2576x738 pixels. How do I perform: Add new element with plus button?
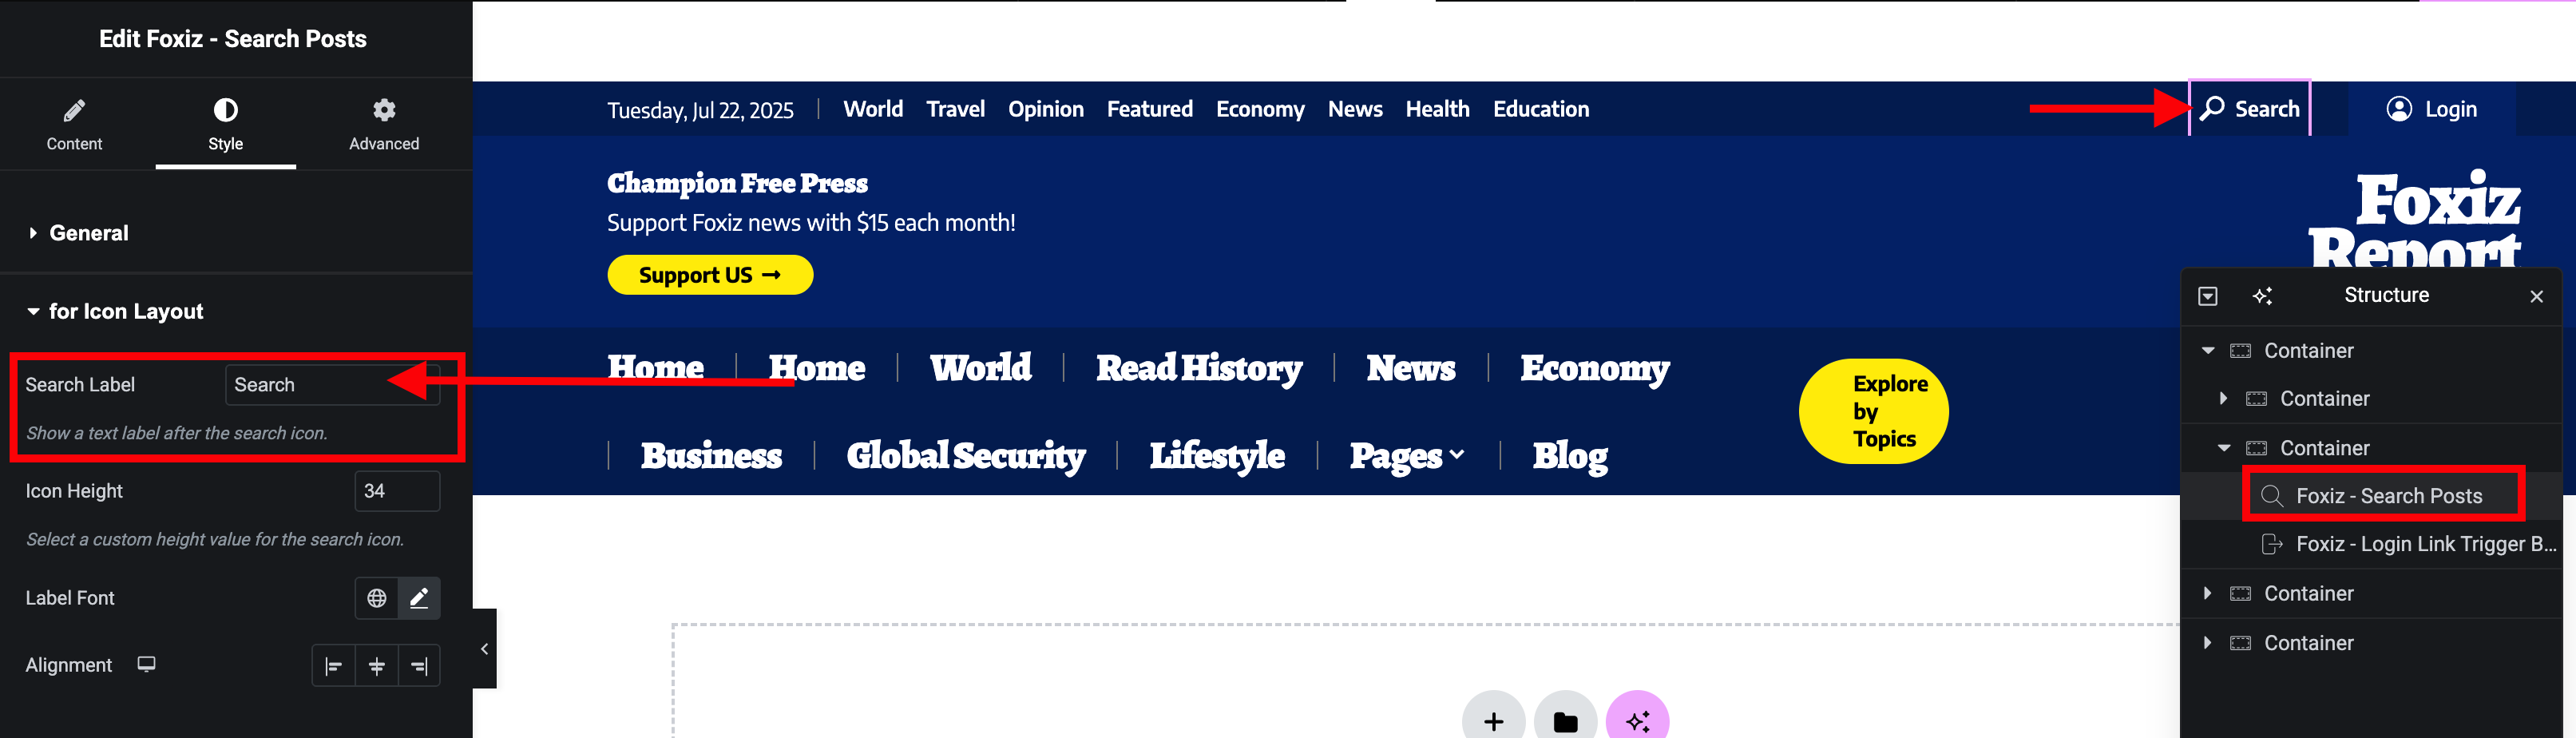pos(1493,720)
